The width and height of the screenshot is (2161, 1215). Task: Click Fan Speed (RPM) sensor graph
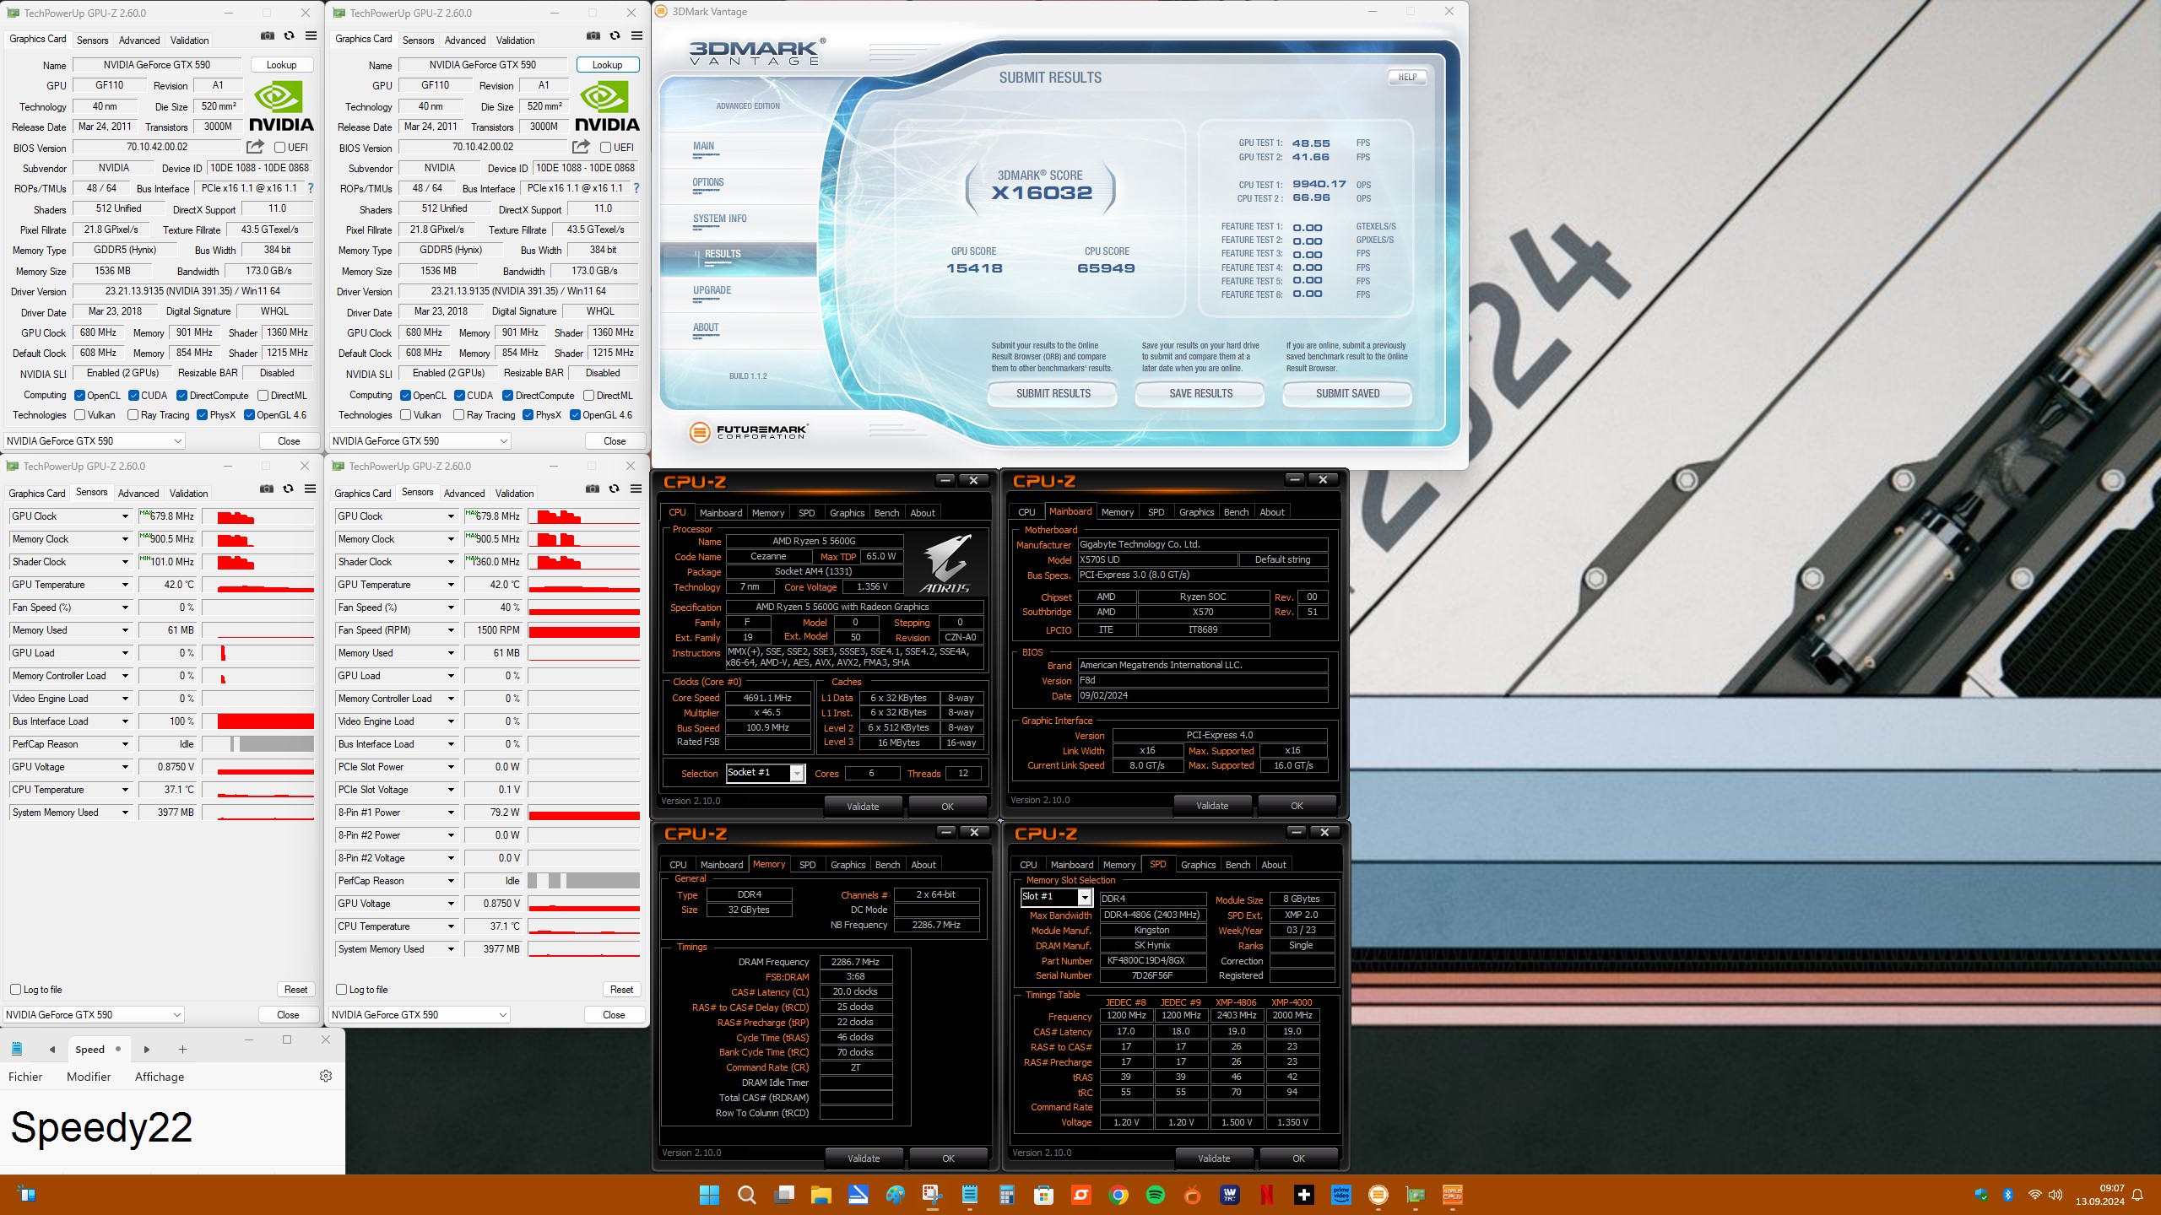[x=583, y=630]
